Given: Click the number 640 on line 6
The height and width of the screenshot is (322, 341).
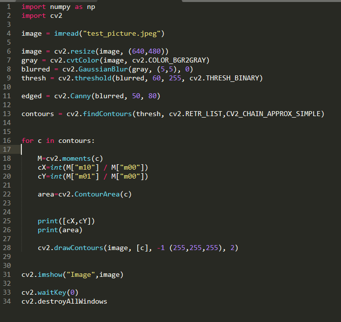Looking at the screenshot, I should (x=138, y=52).
